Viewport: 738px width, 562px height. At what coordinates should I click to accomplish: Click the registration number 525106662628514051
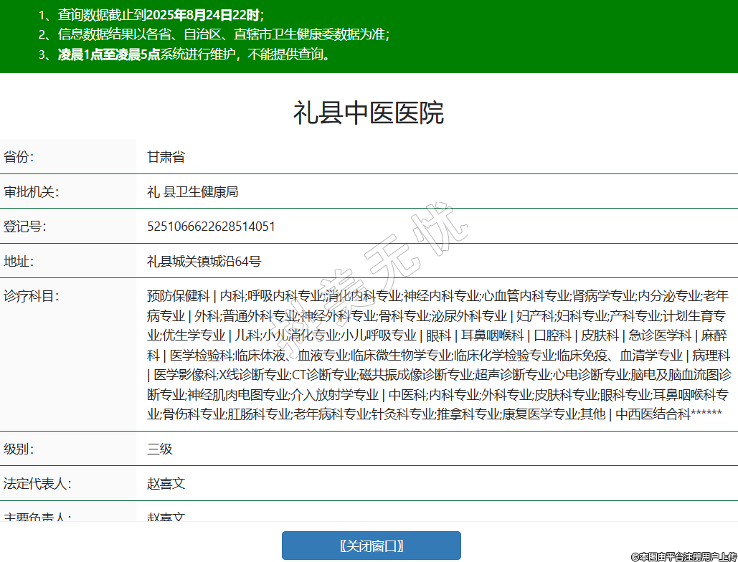pyautogui.click(x=211, y=227)
